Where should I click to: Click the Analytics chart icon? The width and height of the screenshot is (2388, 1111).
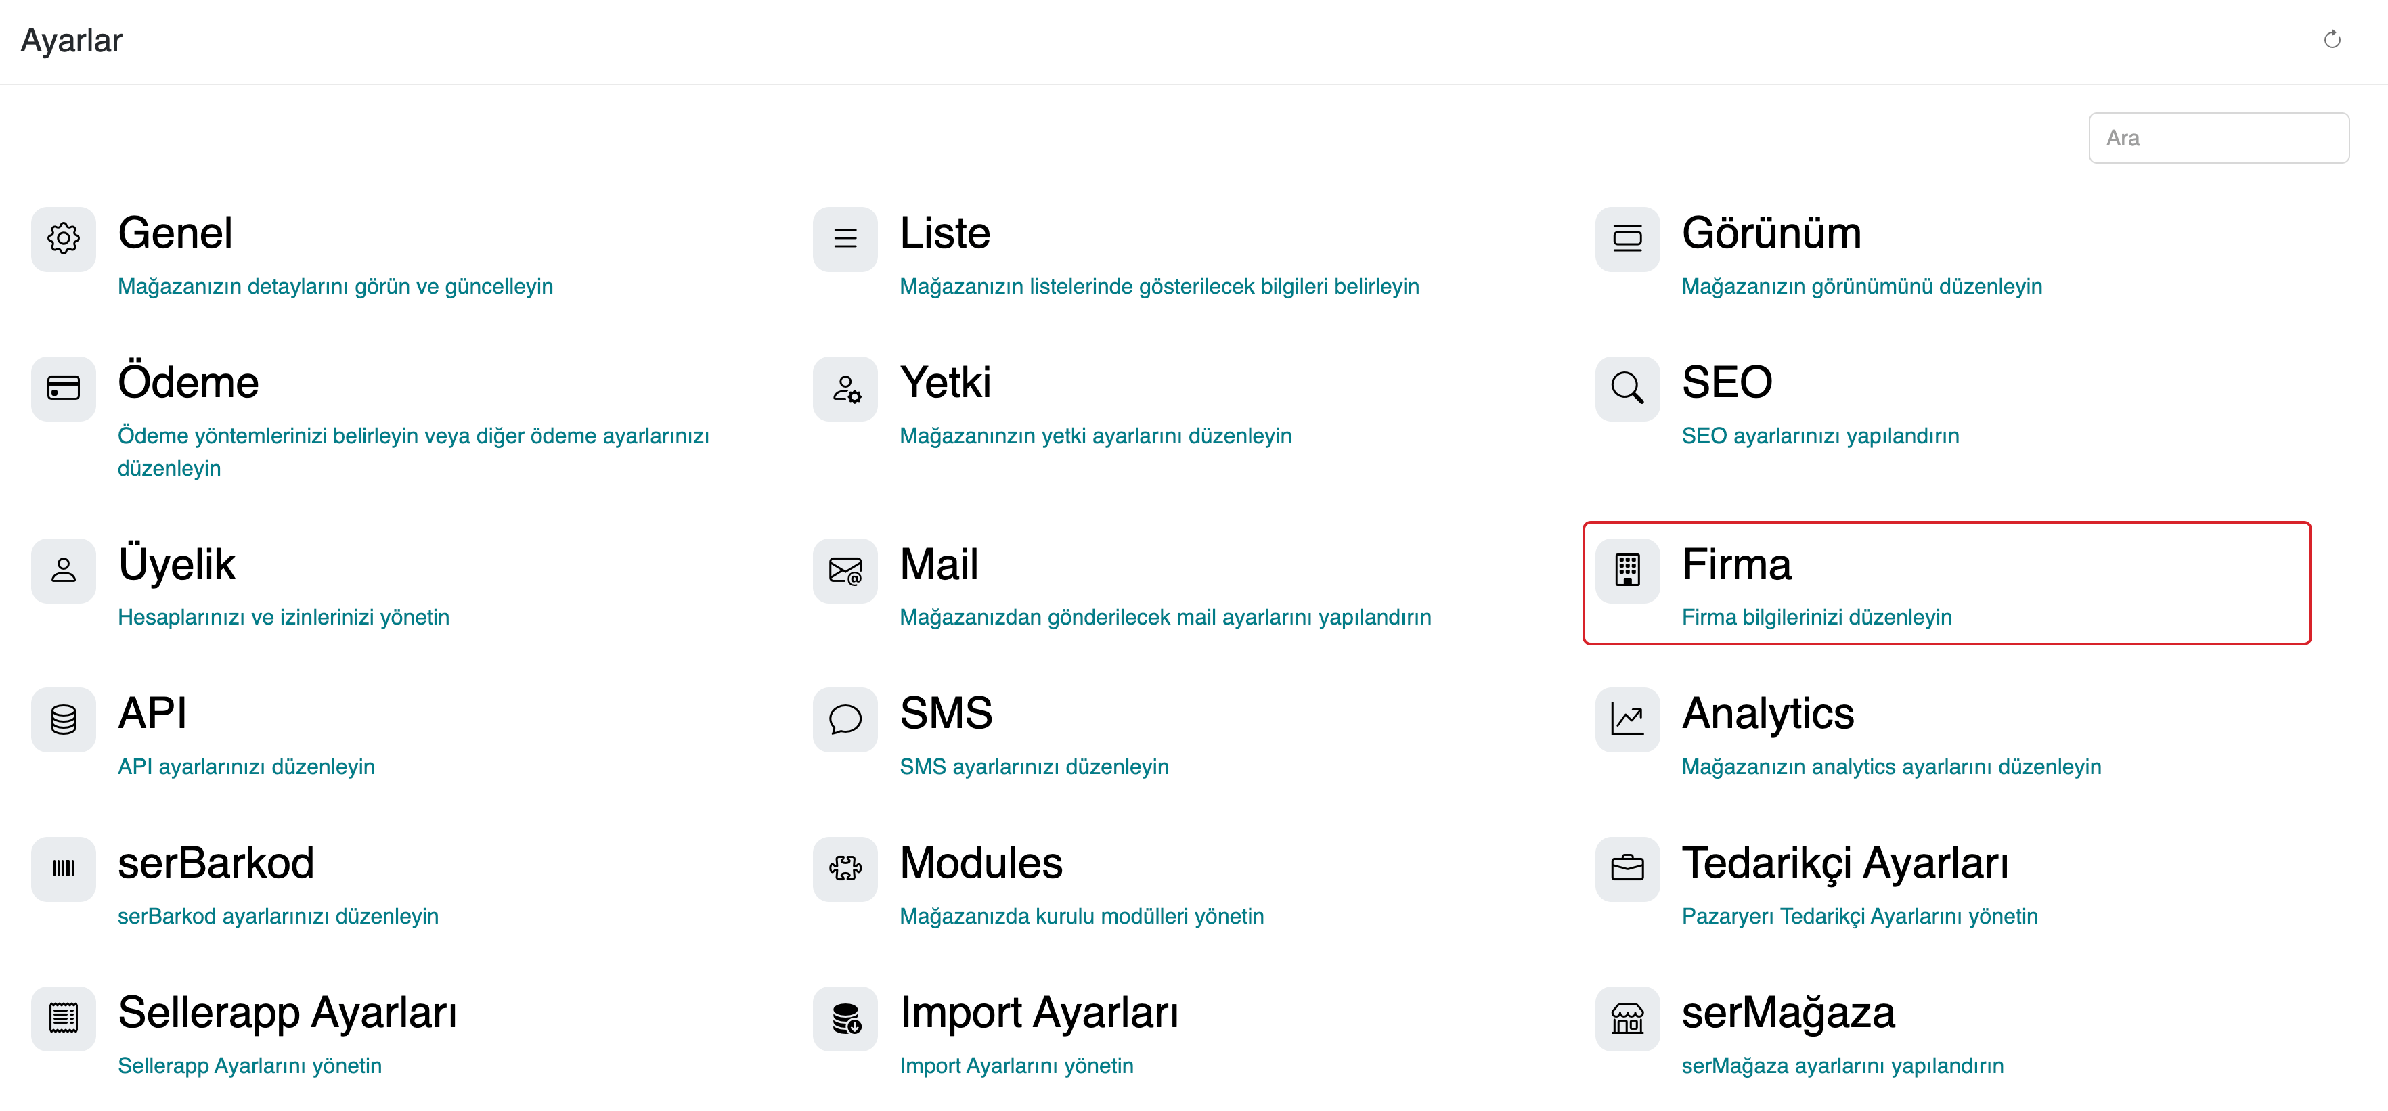(x=1627, y=719)
